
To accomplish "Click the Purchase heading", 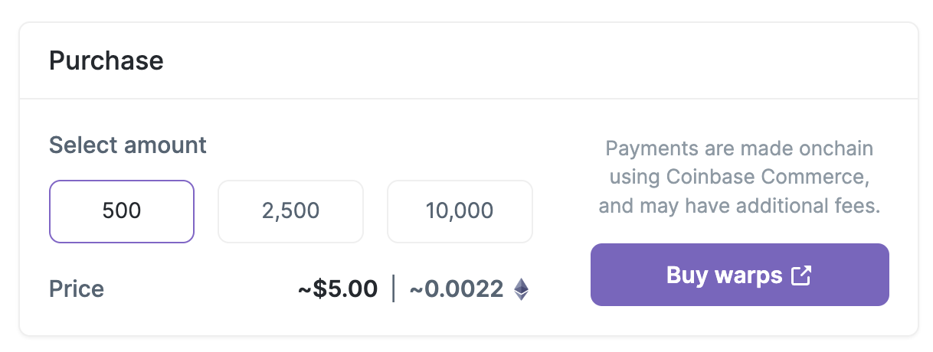I will (x=106, y=60).
